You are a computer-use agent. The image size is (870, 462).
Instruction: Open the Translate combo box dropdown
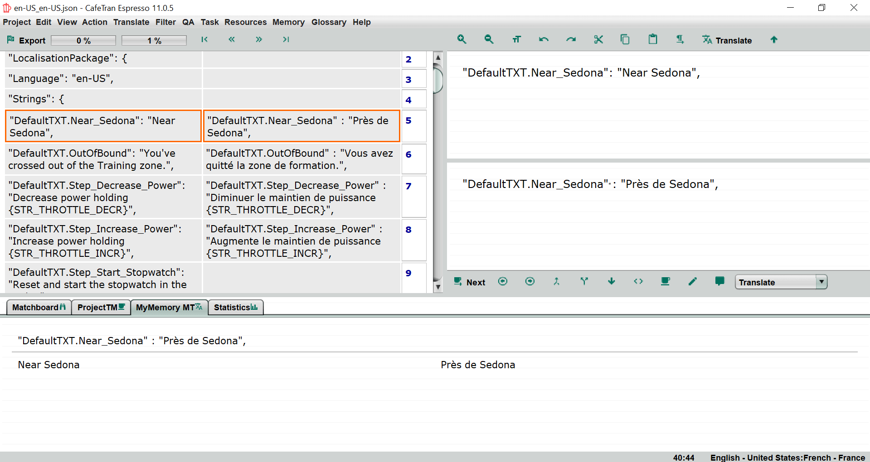[x=821, y=282]
